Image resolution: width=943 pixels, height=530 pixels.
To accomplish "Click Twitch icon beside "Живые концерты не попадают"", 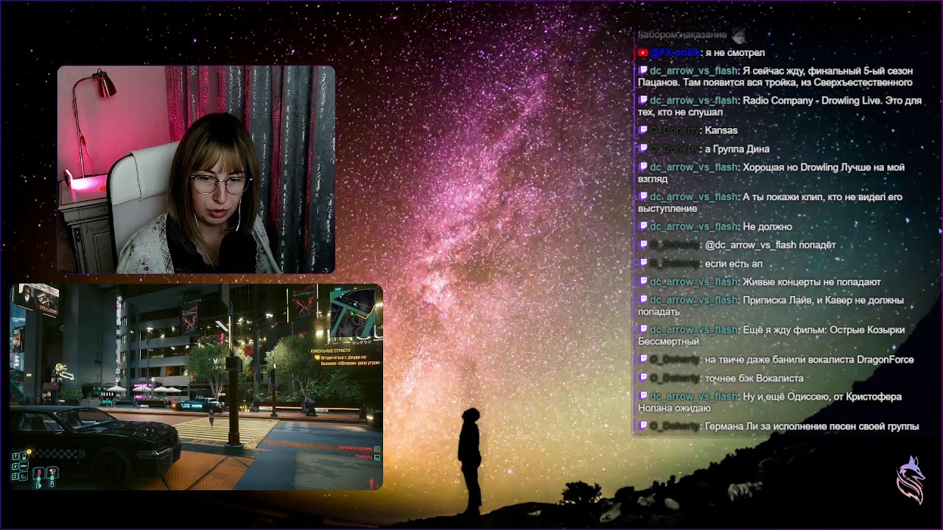I will 643,282.
